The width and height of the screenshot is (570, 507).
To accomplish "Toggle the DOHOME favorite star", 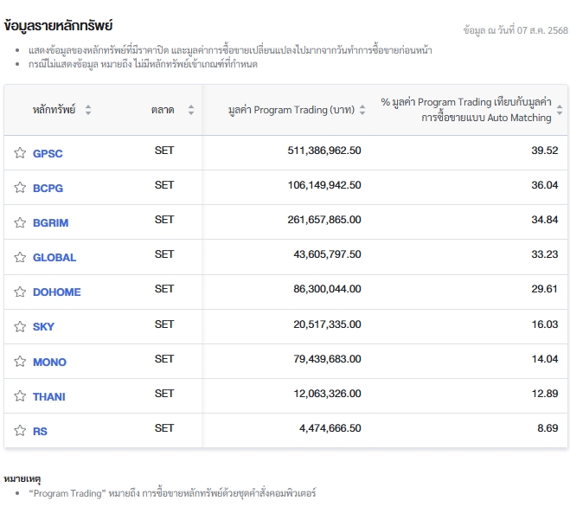I will coord(20,292).
